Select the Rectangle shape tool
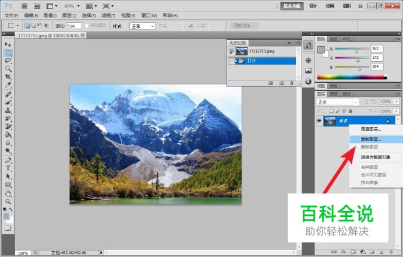Image resolution: width=403 pixels, height=257 pixels. pyautogui.click(x=8, y=184)
